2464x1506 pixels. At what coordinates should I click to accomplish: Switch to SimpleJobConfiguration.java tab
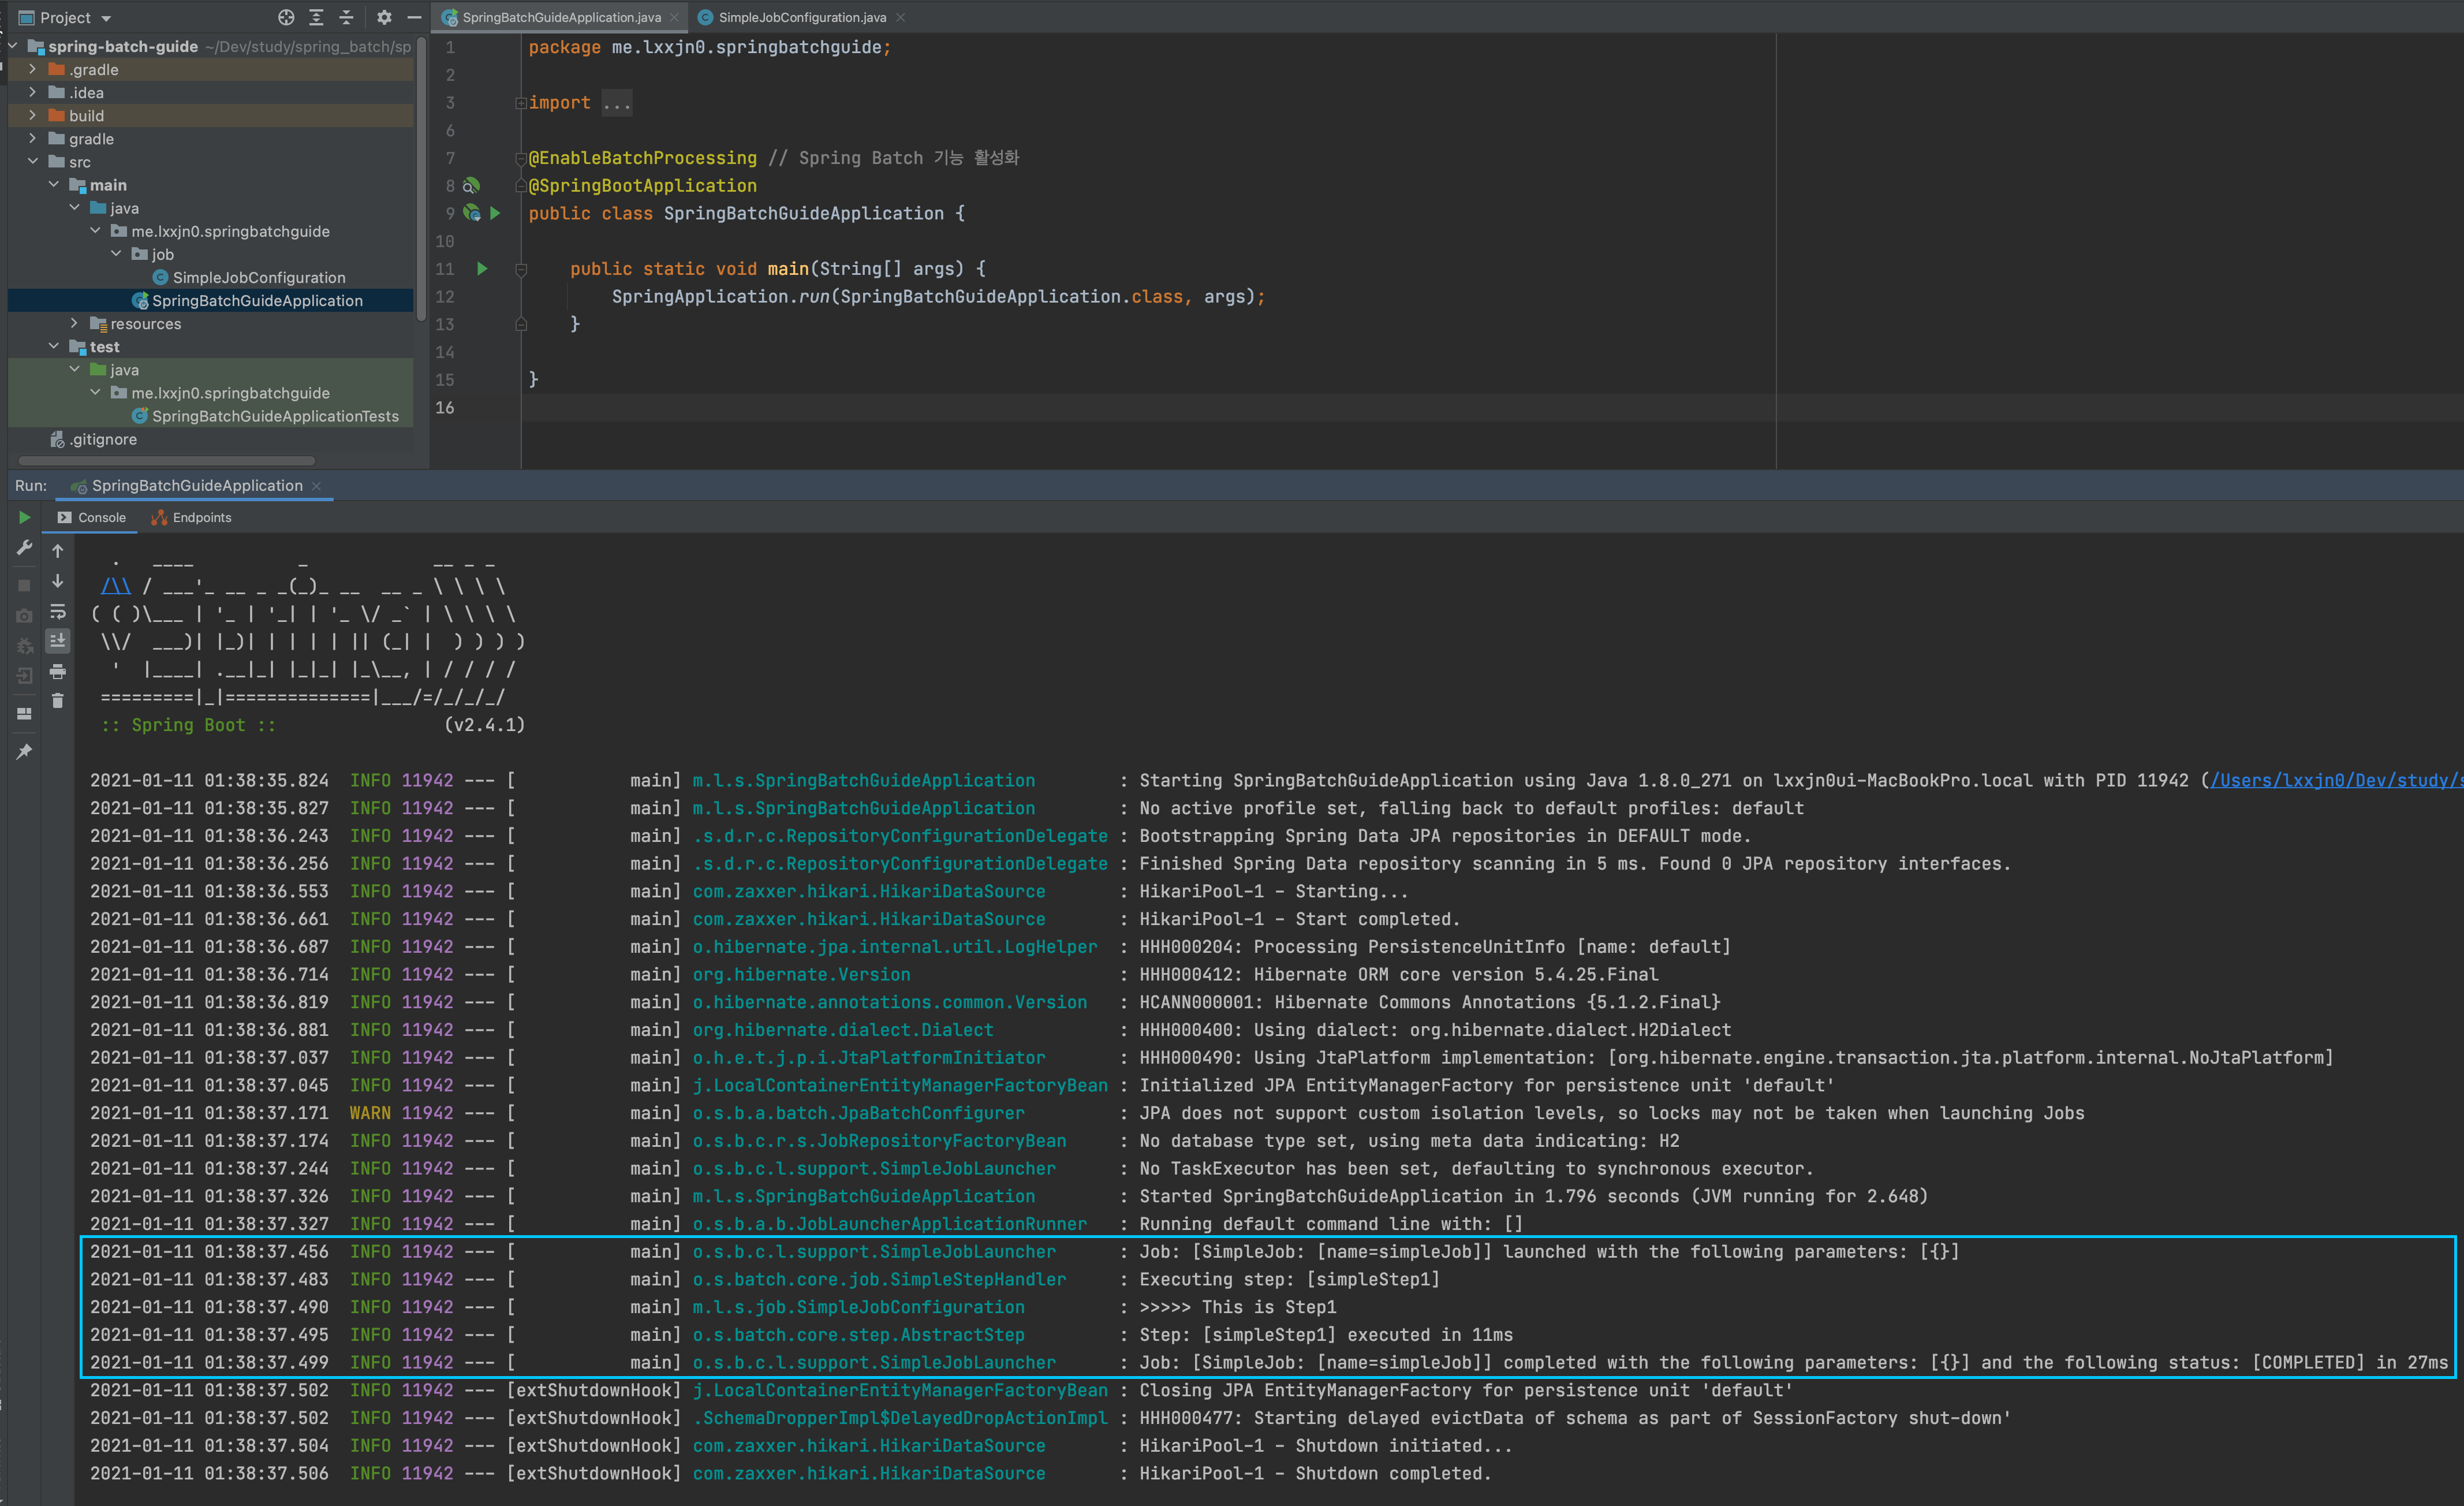pos(801,17)
